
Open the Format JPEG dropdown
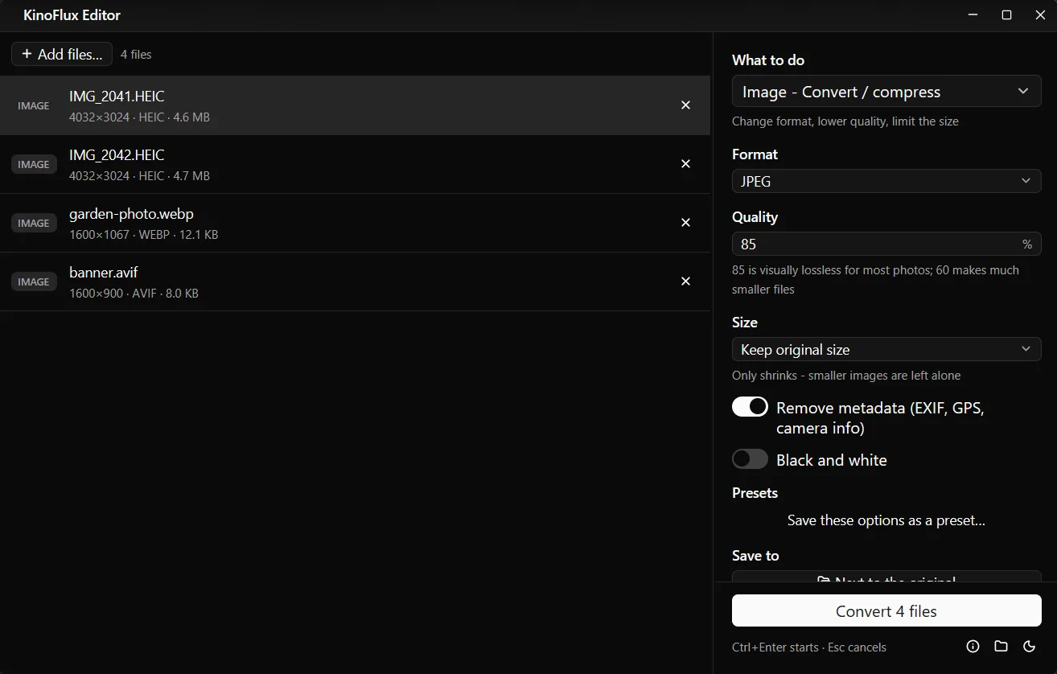click(886, 181)
